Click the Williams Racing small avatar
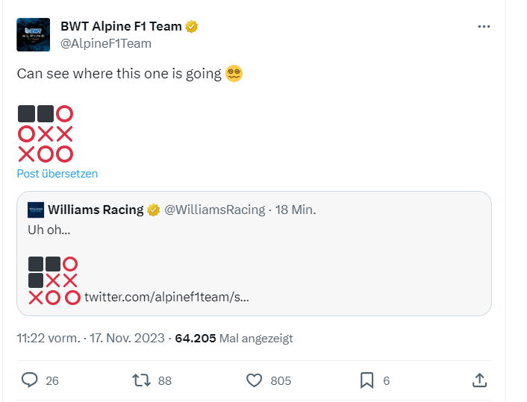The height and width of the screenshot is (402, 527). [x=36, y=210]
